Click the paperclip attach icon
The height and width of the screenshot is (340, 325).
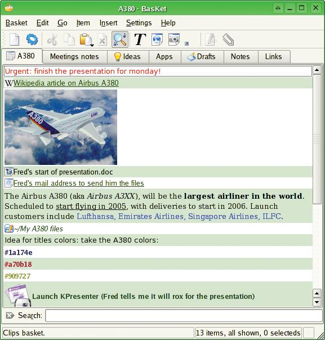[x=228, y=39]
